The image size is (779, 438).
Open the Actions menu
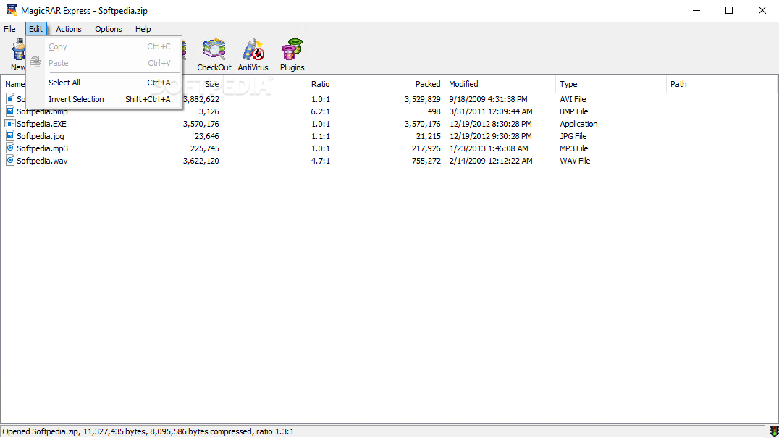[x=69, y=29]
